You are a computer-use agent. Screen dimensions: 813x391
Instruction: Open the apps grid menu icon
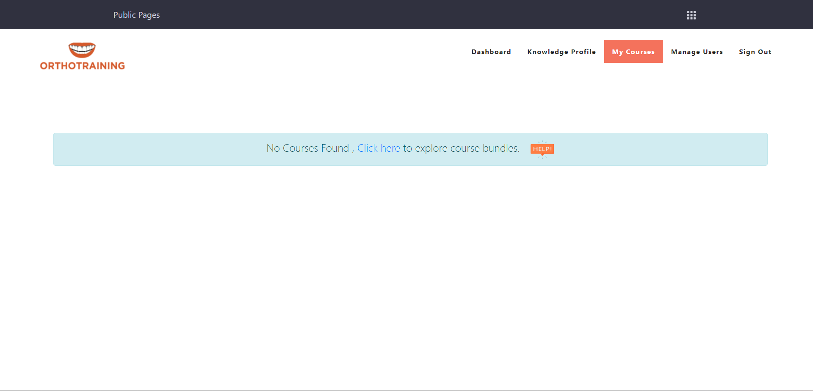point(691,15)
